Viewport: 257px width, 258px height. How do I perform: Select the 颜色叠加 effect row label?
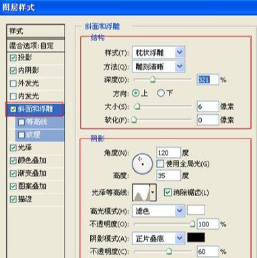coord(32,161)
